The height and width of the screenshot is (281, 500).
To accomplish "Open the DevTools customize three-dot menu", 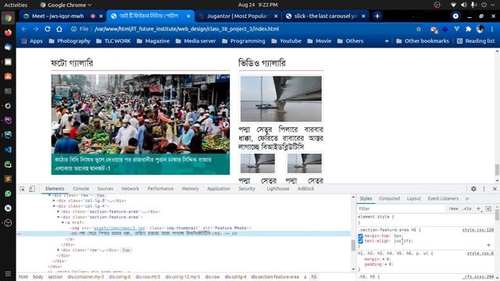I will coord(484,189).
